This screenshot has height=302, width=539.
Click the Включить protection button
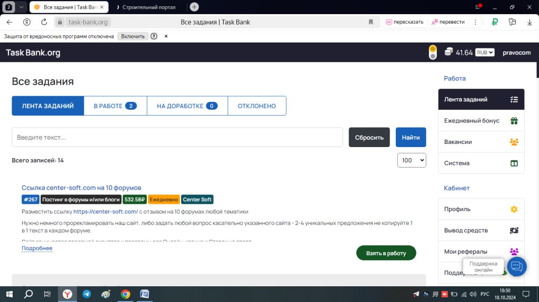coord(133,36)
